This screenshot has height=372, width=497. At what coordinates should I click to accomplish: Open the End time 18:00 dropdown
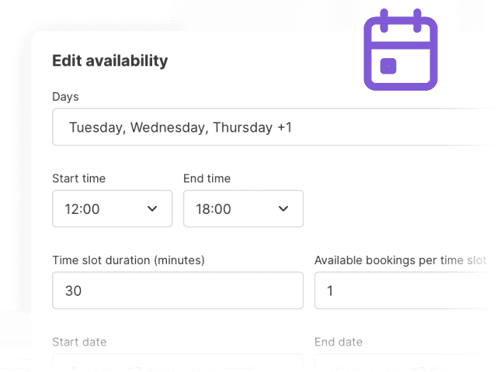pyautogui.click(x=243, y=208)
